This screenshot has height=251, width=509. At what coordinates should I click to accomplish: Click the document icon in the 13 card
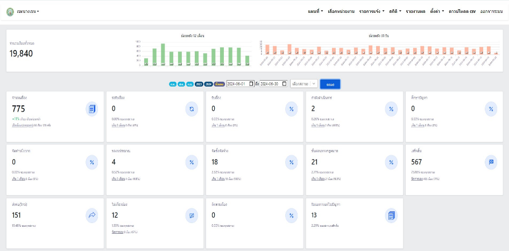(x=391, y=216)
